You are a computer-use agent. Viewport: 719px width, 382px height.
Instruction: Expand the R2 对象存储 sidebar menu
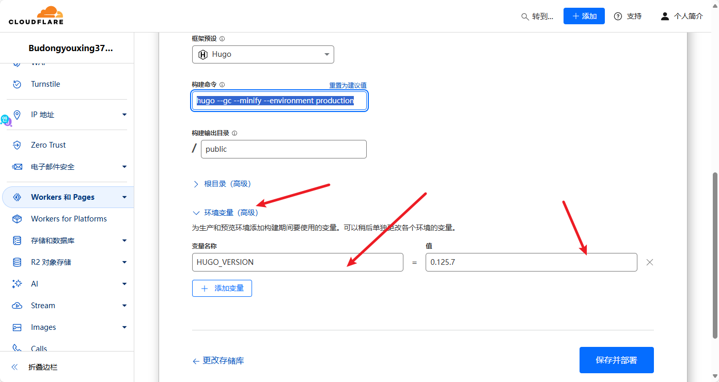click(x=124, y=262)
